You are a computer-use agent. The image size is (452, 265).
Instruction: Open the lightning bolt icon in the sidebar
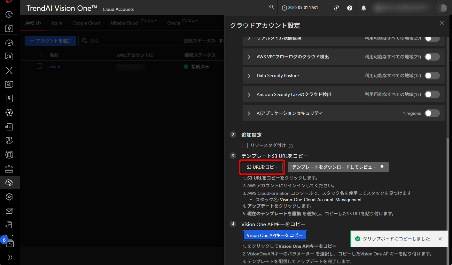[10, 99]
